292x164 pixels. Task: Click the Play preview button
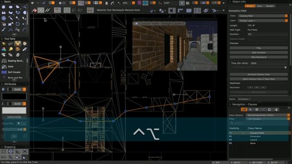click(x=259, y=48)
